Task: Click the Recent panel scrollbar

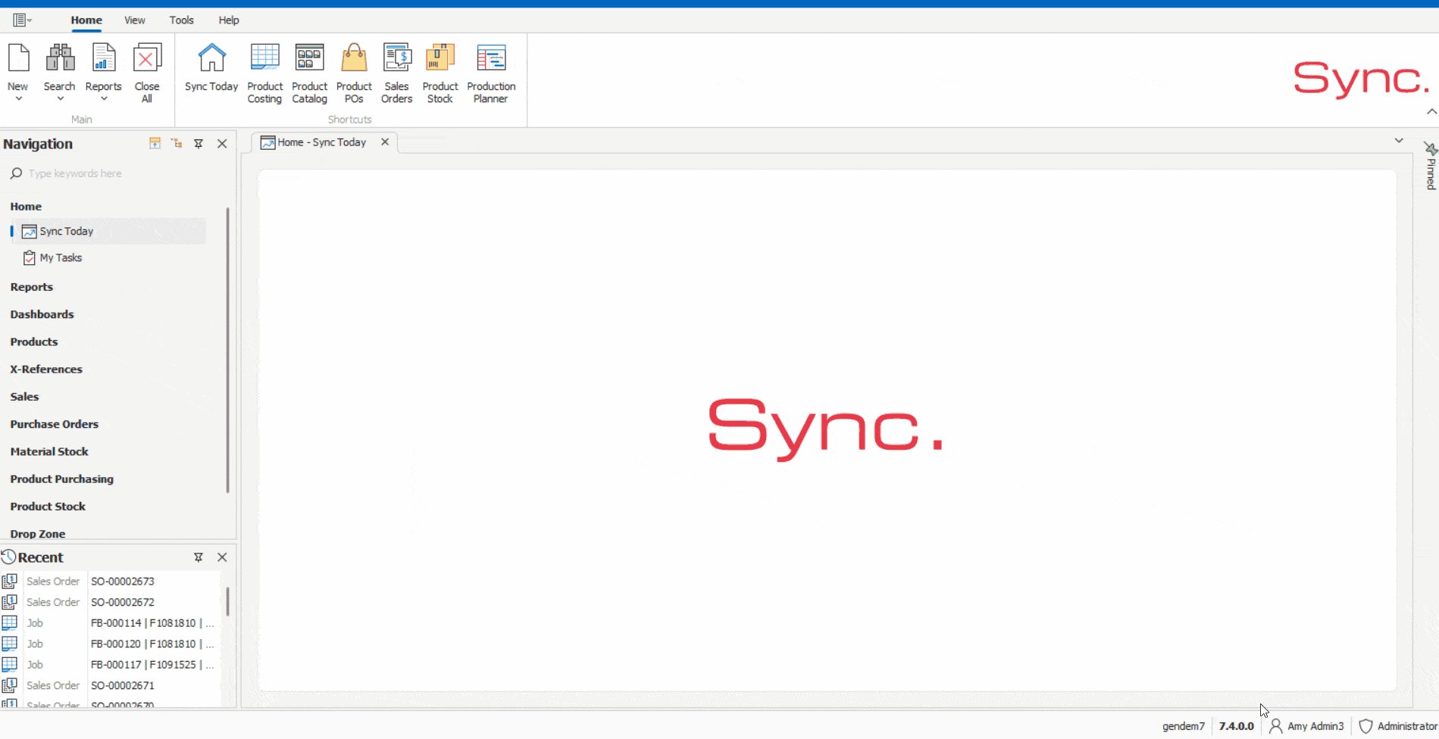Action: point(227,601)
